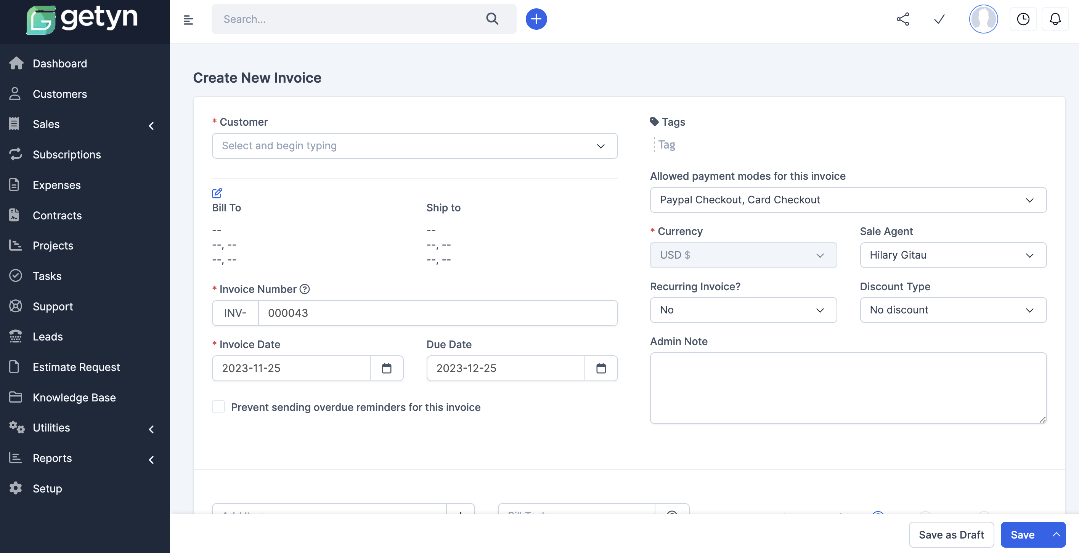Screen dimensions: 1079x553
Task: Open the Sale Agent dropdown
Action: (x=953, y=255)
